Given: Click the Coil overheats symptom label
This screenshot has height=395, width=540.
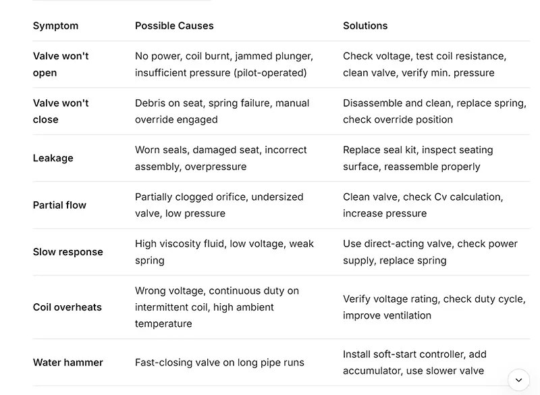Looking at the screenshot, I should (x=67, y=307).
